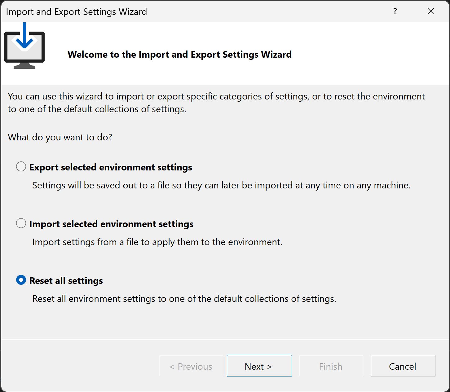Click the bold "Reset all settings" text
The width and height of the screenshot is (450, 392).
[x=66, y=280]
